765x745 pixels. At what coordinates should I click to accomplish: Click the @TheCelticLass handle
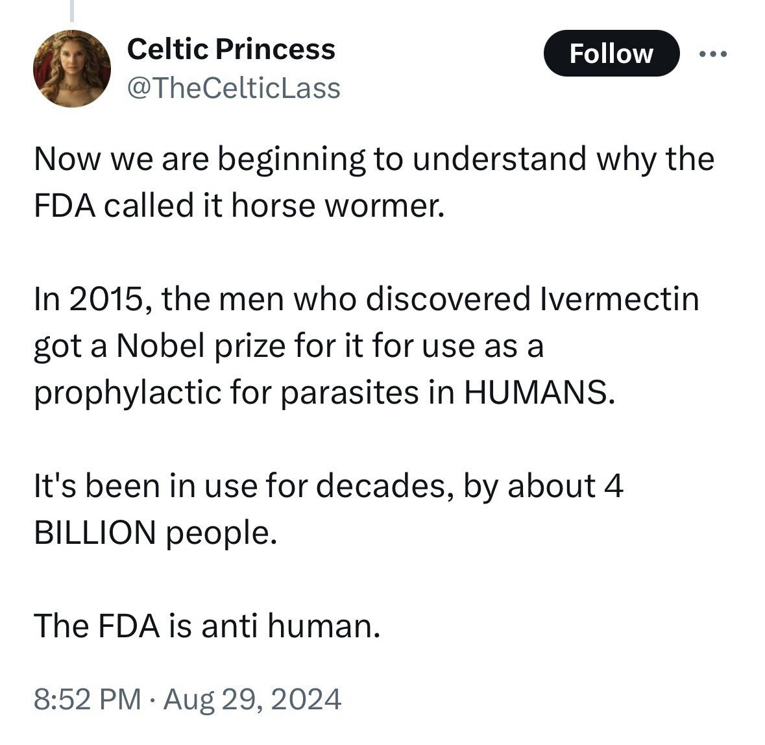pyautogui.click(x=234, y=88)
